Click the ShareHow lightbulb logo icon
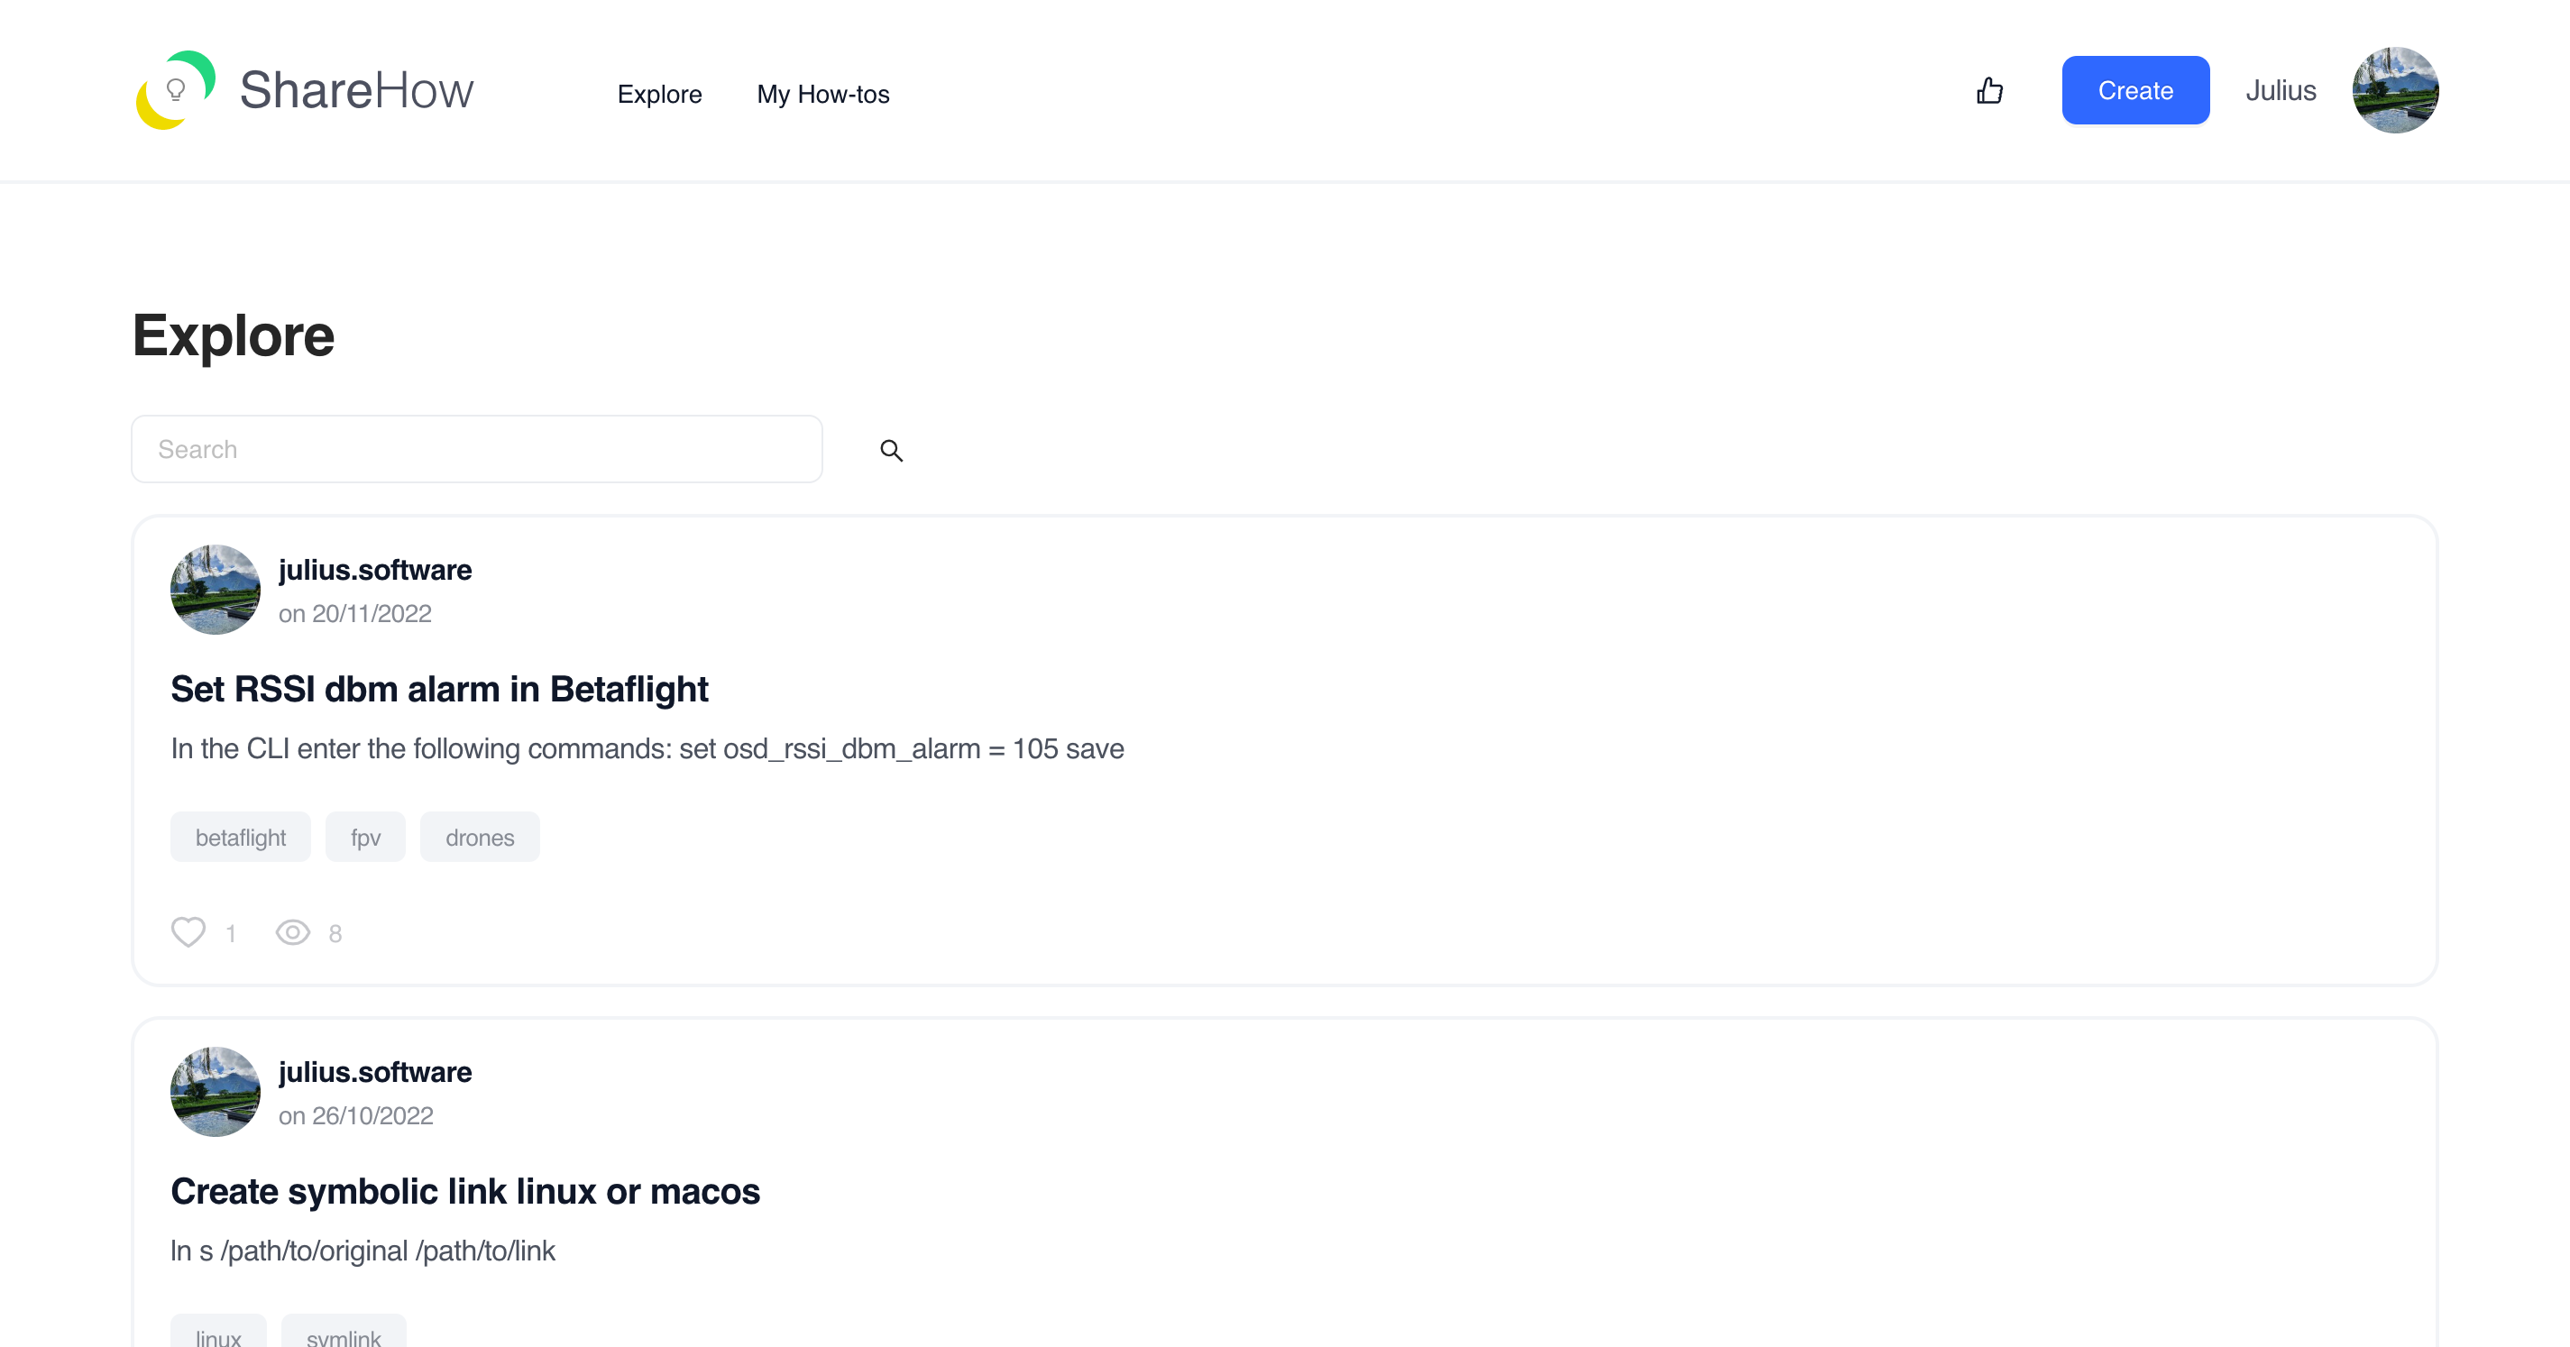 [176, 90]
